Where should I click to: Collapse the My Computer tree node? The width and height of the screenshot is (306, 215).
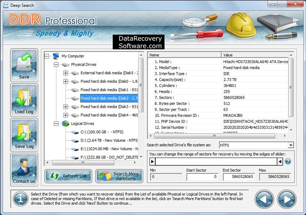click(47, 56)
